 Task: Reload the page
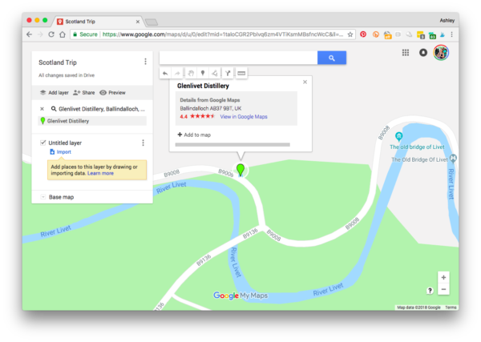click(51, 34)
